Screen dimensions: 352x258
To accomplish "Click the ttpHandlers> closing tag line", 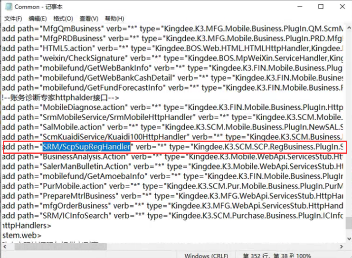I will (27, 225).
